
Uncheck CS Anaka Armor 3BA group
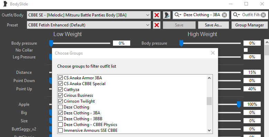(x=60, y=78)
